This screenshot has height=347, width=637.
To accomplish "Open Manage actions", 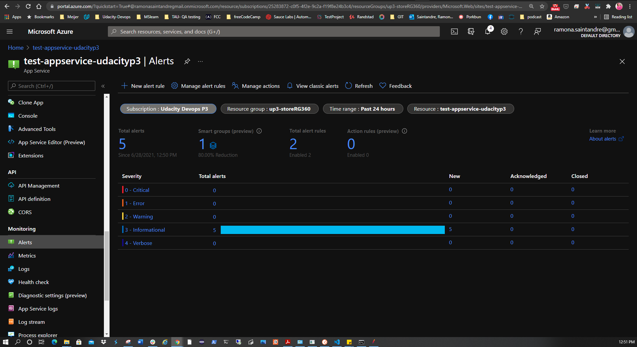I will [x=256, y=86].
